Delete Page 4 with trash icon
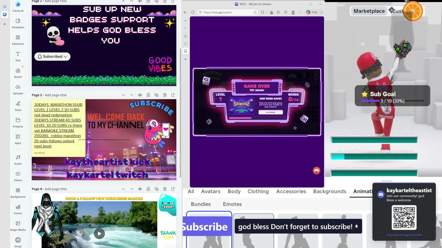Screen dimensions: 442x248 pyautogui.click(x=165, y=189)
